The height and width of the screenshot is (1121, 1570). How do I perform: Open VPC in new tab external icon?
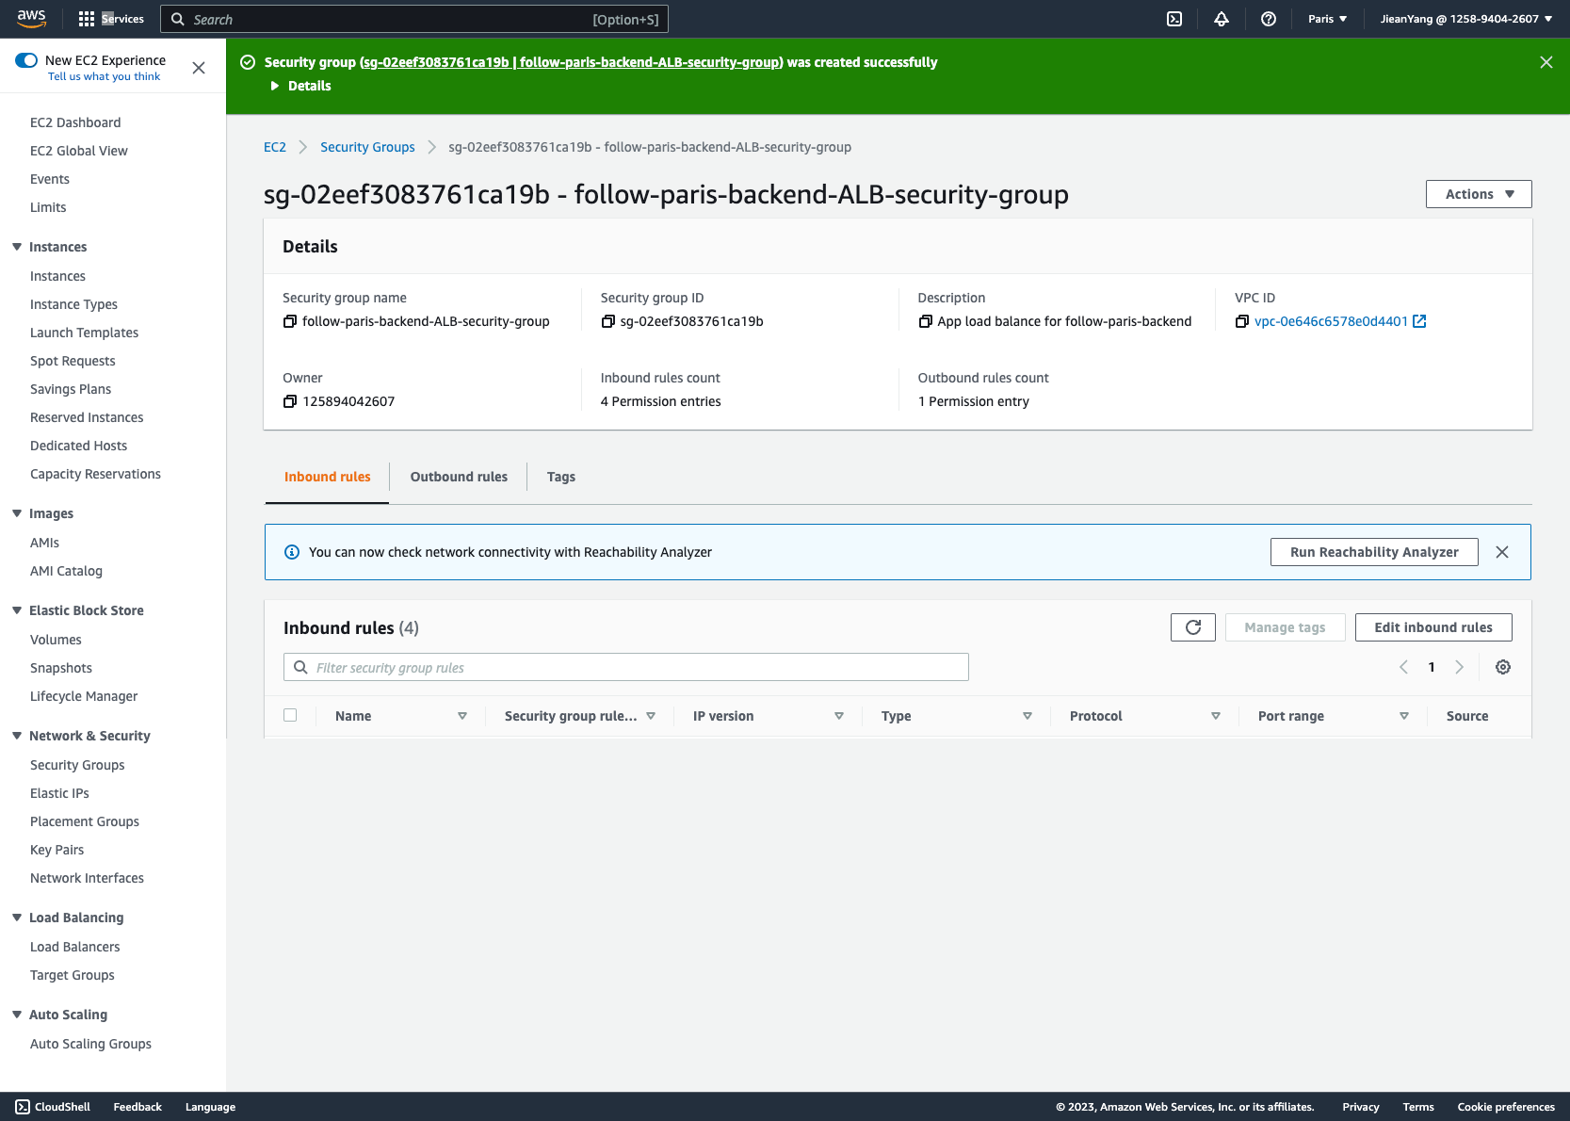click(x=1420, y=321)
